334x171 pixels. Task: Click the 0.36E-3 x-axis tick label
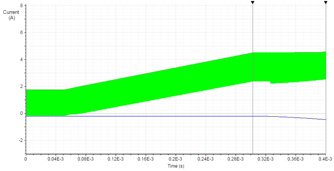click(x=296, y=159)
